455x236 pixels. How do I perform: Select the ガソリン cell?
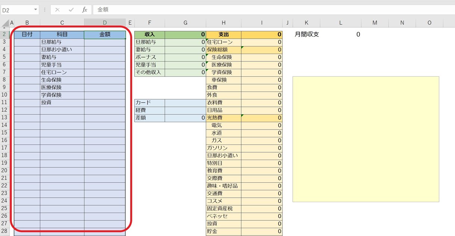(x=223, y=148)
